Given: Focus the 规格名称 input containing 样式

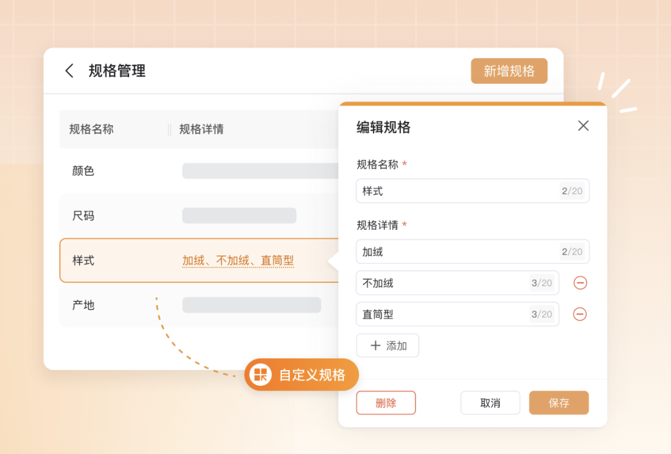Looking at the screenshot, I should [472, 191].
